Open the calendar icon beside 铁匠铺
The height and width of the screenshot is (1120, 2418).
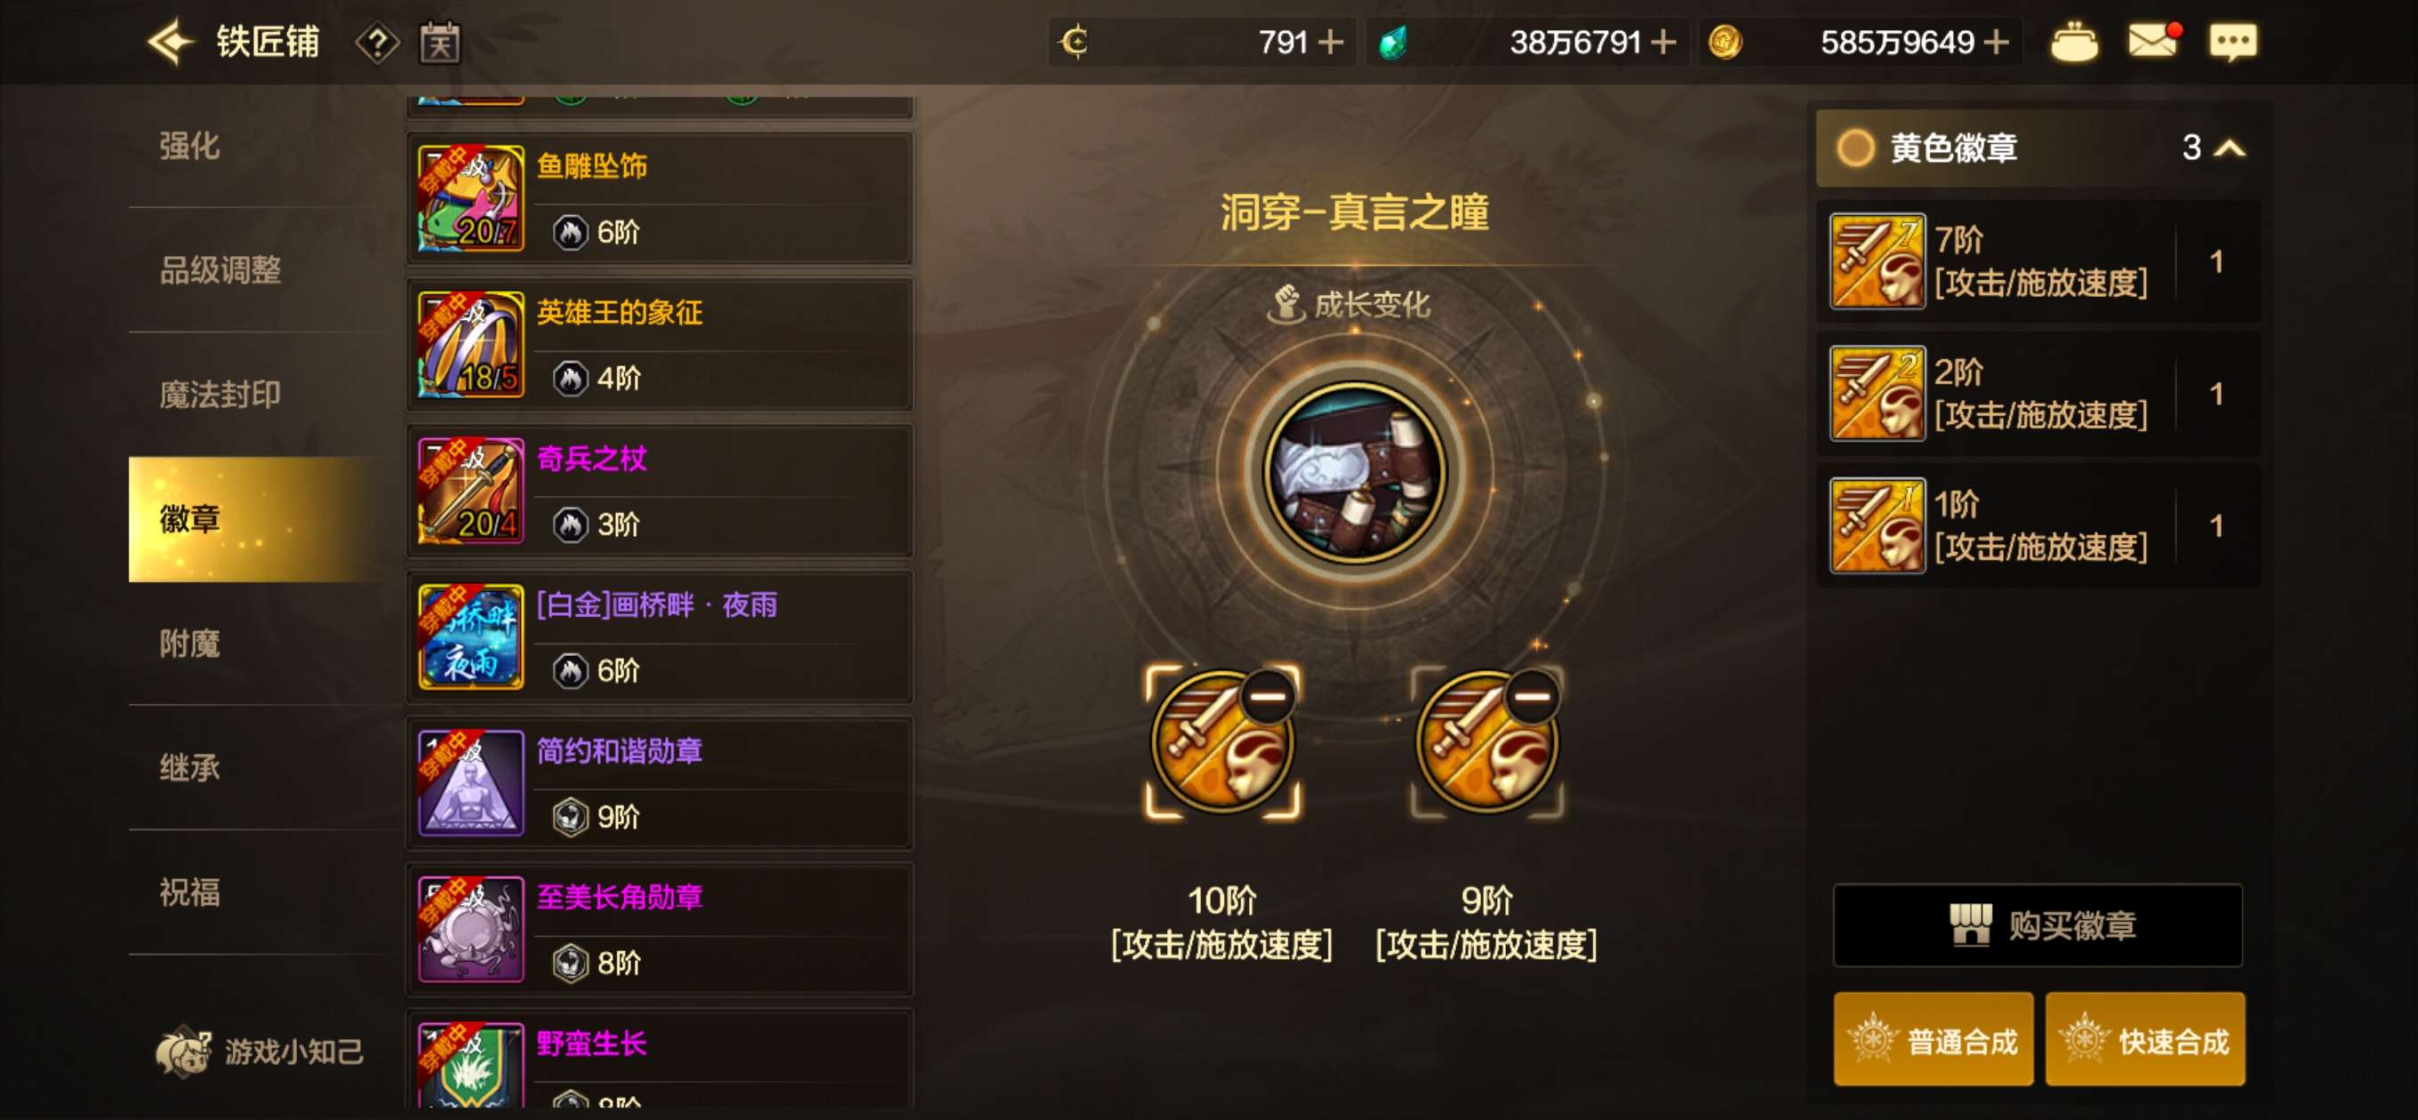(x=438, y=44)
